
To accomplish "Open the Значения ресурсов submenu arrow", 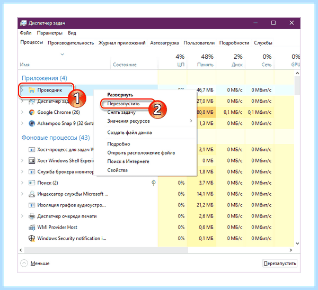I will coord(191,121).
